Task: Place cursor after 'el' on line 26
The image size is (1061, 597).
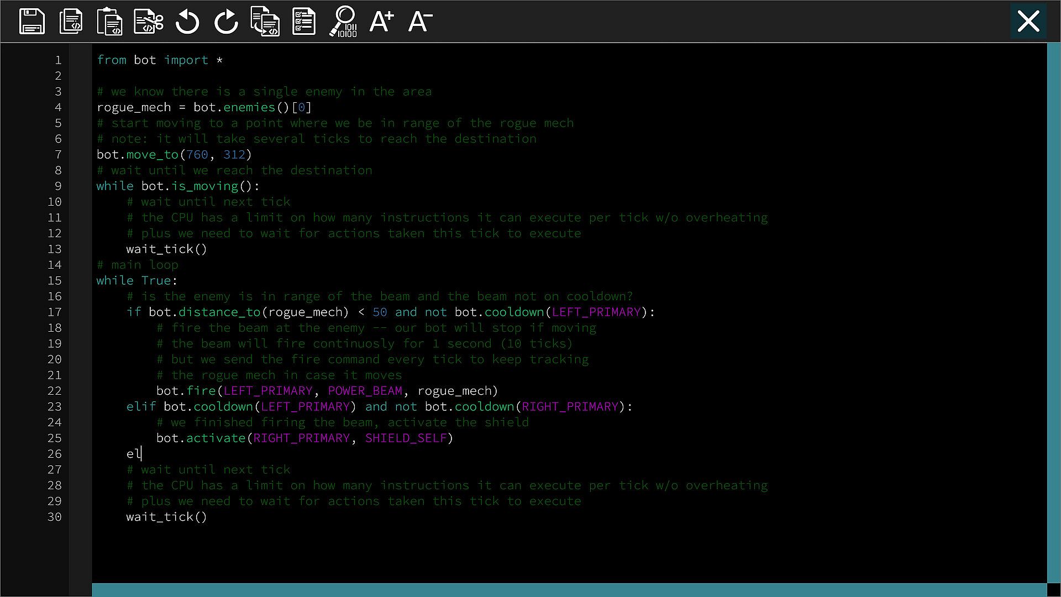Action: pos(141,454)
